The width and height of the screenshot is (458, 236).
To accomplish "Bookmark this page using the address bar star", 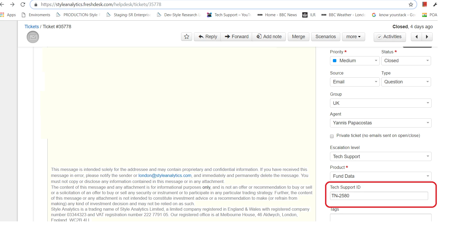I will coord(411,4).
